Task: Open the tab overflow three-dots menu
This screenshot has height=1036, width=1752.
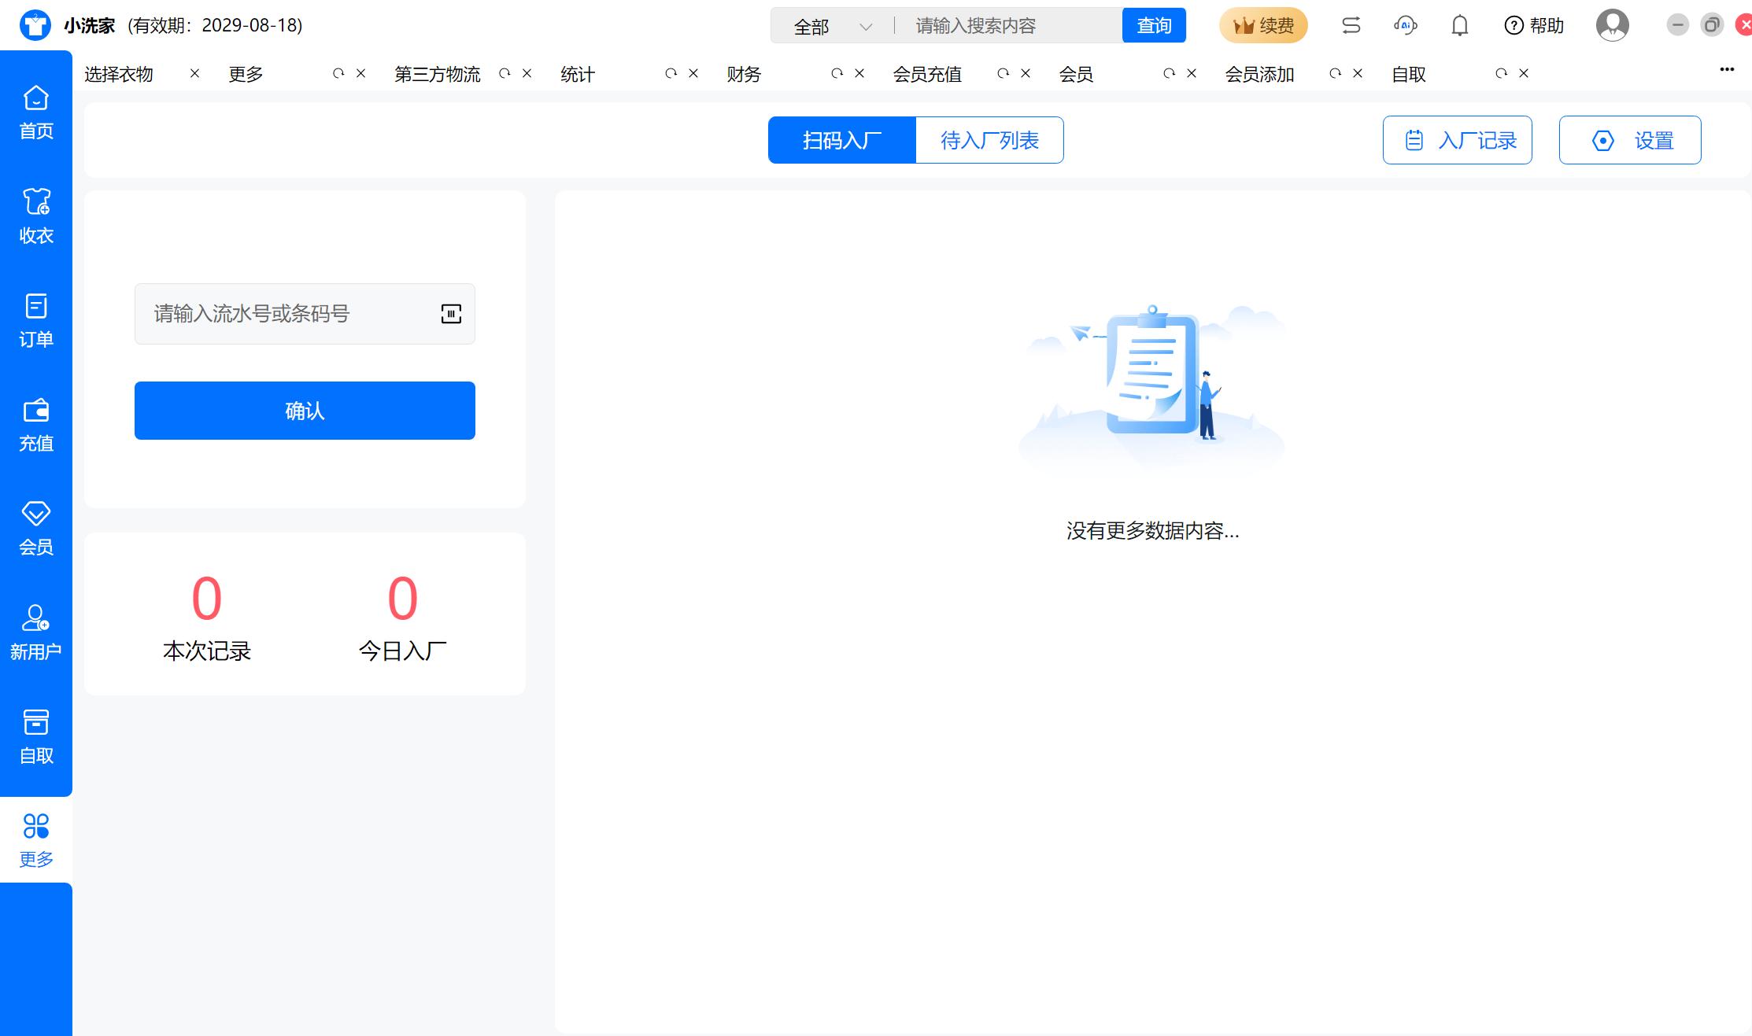Action: tap(1726, 69)
